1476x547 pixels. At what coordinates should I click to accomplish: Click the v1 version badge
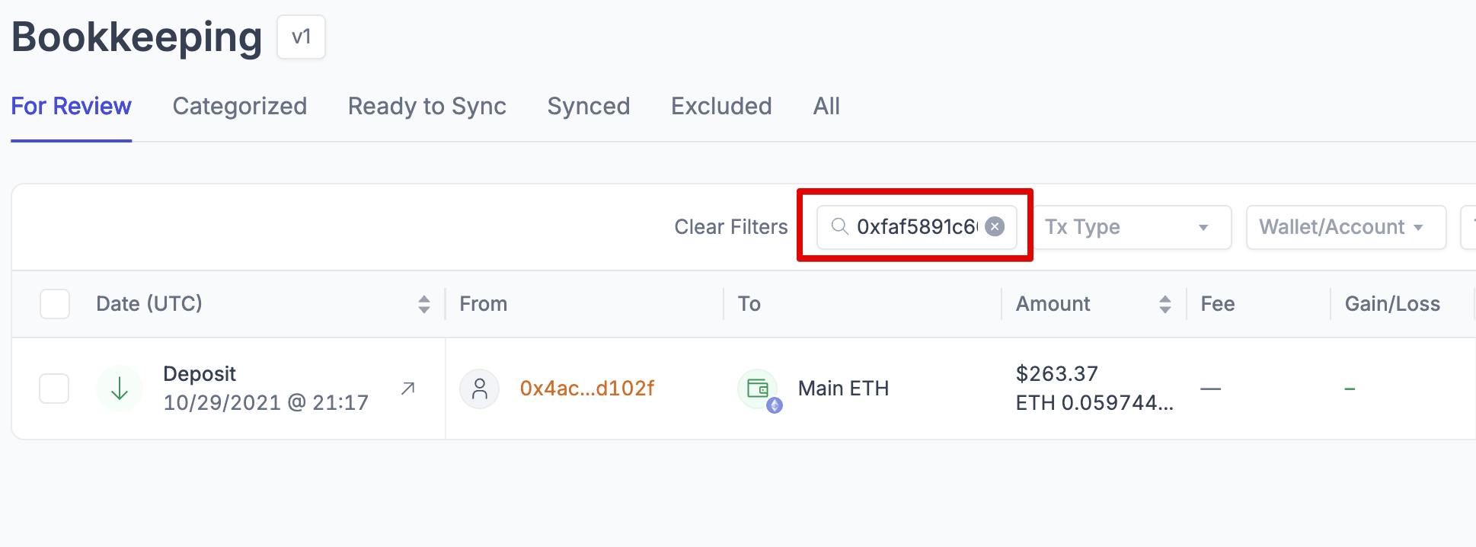(x=301, y=37)
